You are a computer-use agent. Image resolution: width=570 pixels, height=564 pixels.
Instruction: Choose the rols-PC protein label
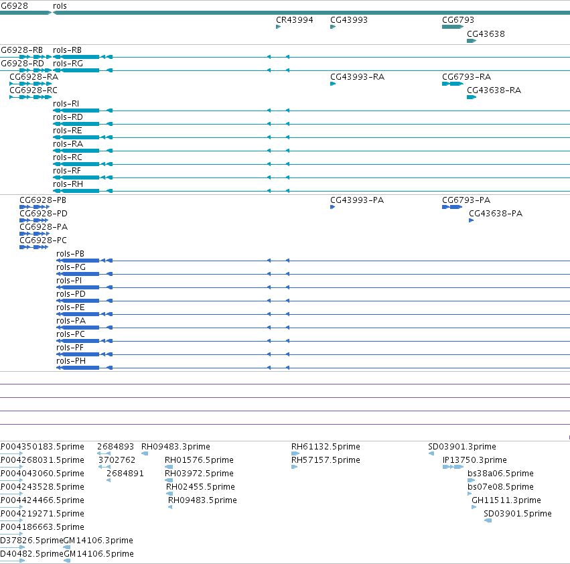(x=70, y=335)
